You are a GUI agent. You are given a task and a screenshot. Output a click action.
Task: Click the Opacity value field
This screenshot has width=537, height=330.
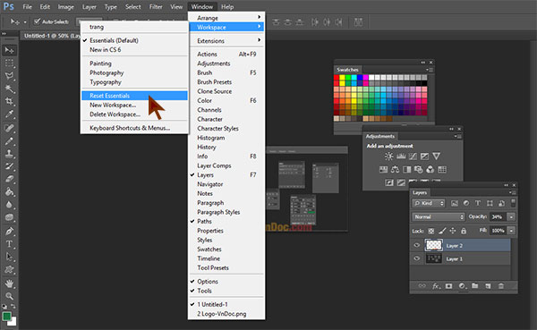[498, 216]
